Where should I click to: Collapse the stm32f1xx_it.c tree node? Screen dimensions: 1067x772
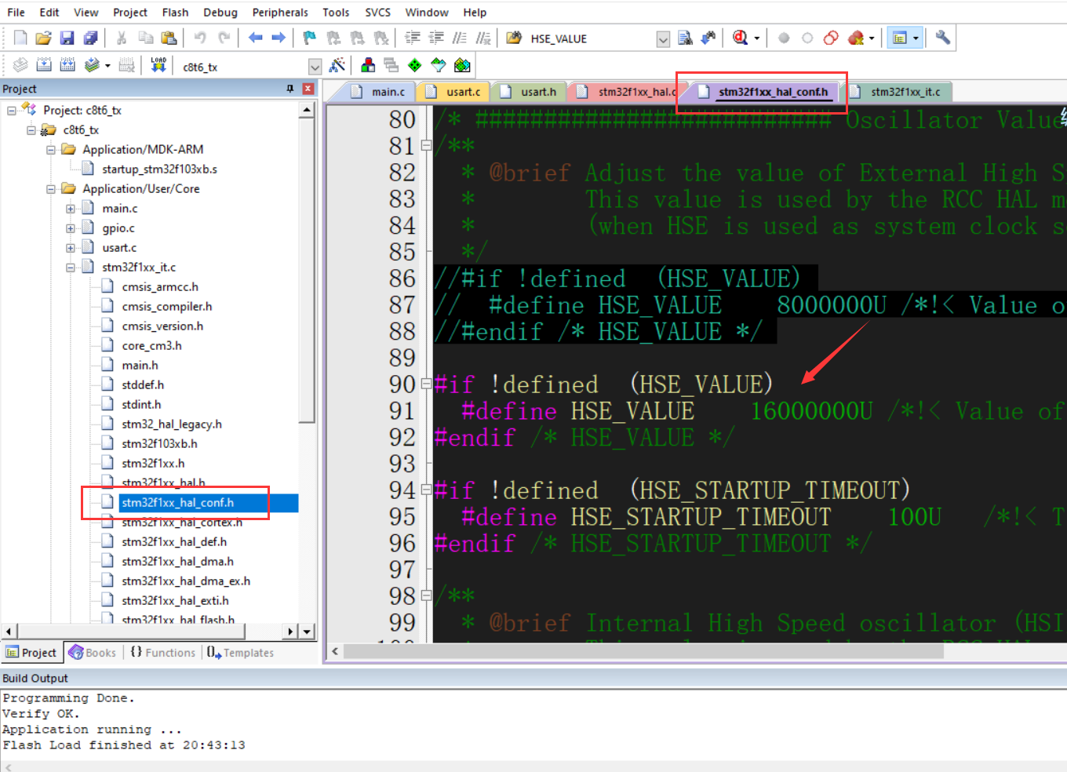pyautogui.click(x=71, y=268)
